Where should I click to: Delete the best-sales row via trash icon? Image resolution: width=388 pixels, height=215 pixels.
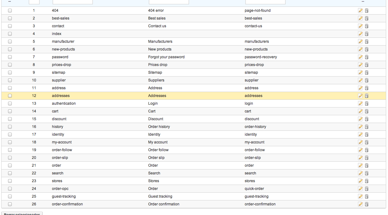pos(367,18)
